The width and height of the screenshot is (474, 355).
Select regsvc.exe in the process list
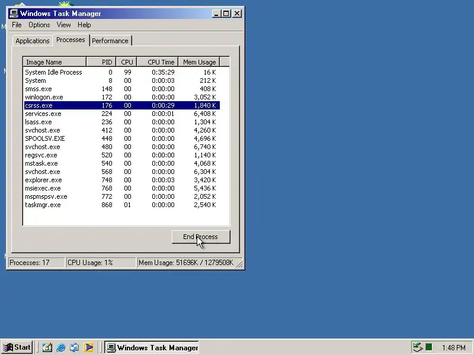coord(122,155)
